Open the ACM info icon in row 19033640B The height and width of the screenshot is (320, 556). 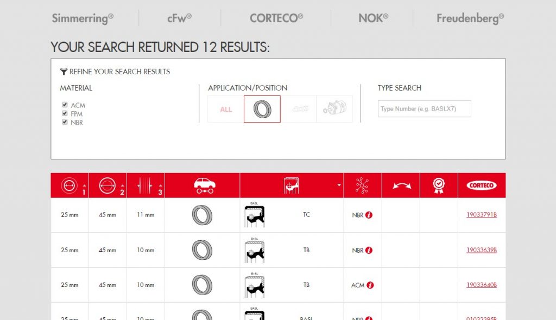(x=370, y=285)
